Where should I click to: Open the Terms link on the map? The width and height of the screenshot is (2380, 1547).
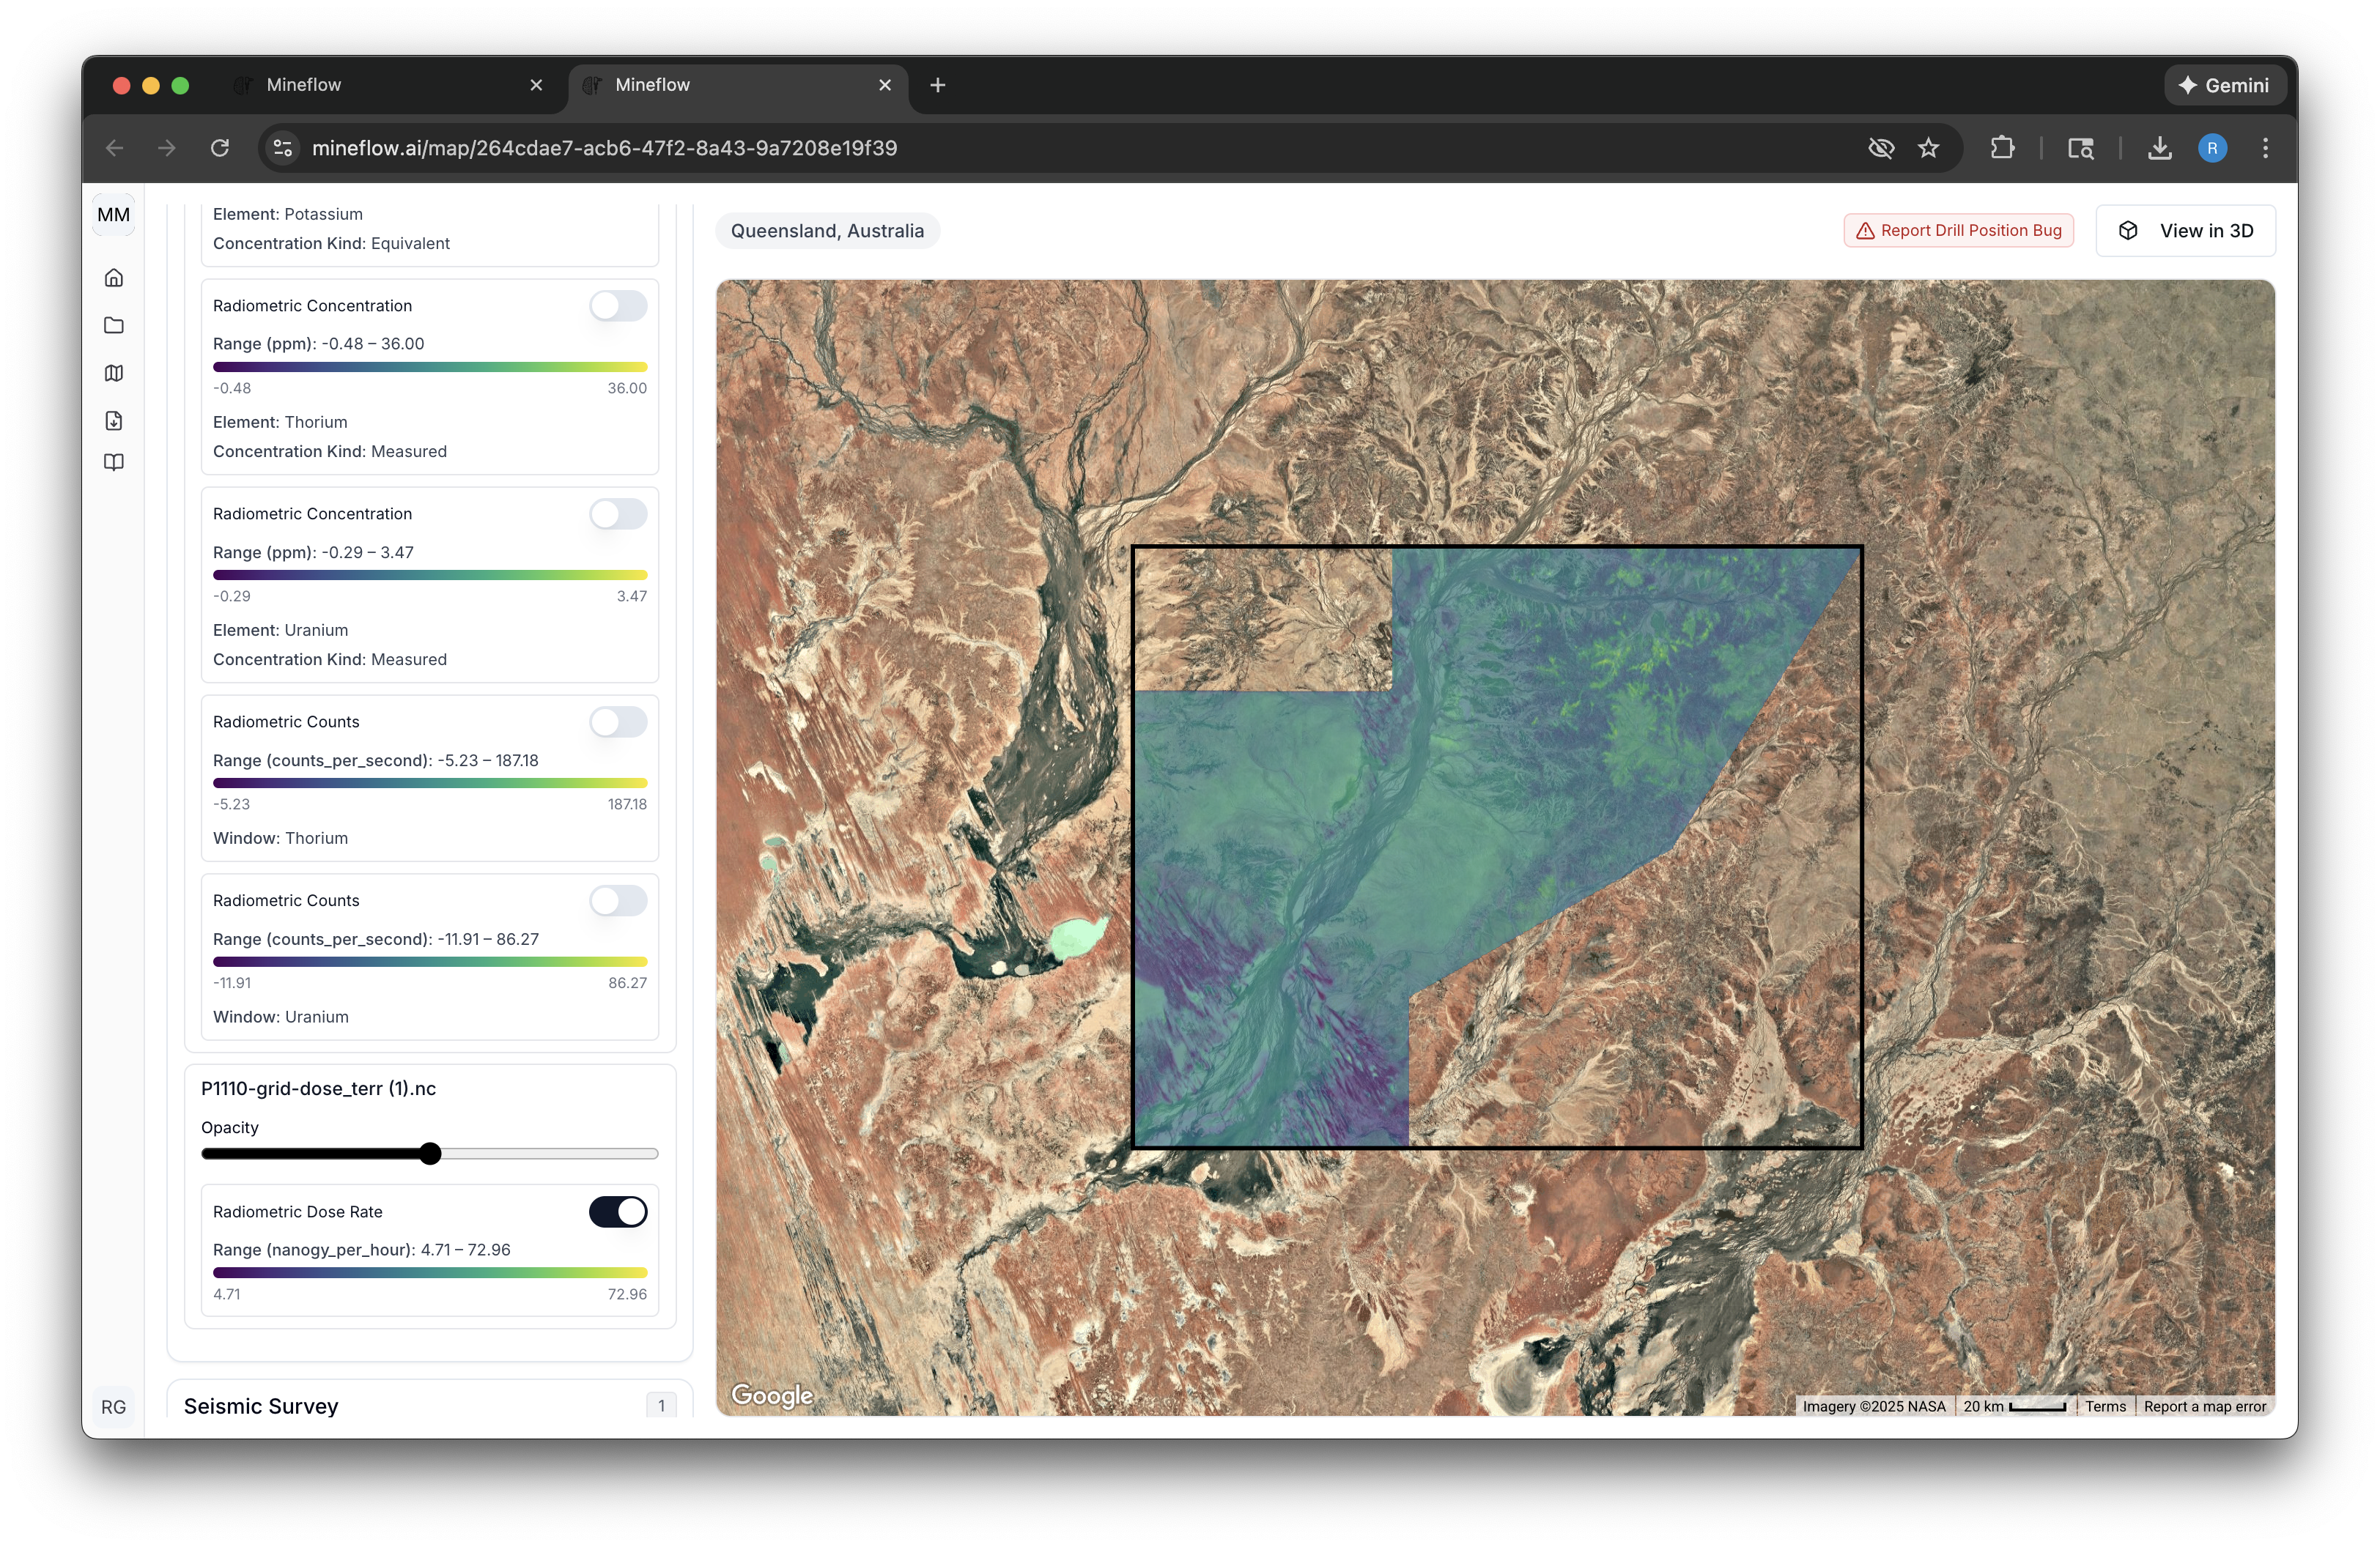pos(2105,1406)
